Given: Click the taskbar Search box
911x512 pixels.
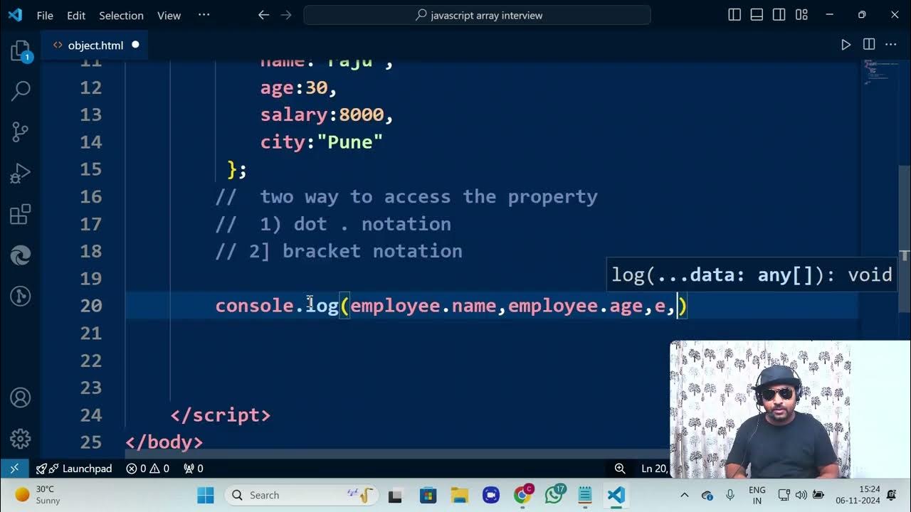Looking at the screenshot, I should pyautogui.click(x=301, y=495).
